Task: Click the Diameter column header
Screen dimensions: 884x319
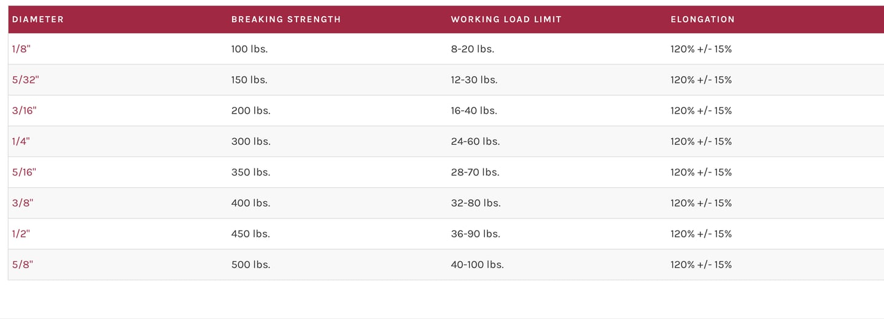Action: 38,19
